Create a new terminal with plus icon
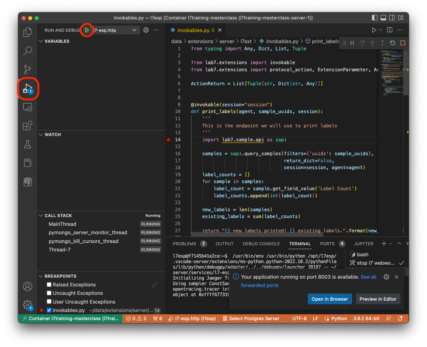Viewport: 427px width, 347px height. (384, 244)
